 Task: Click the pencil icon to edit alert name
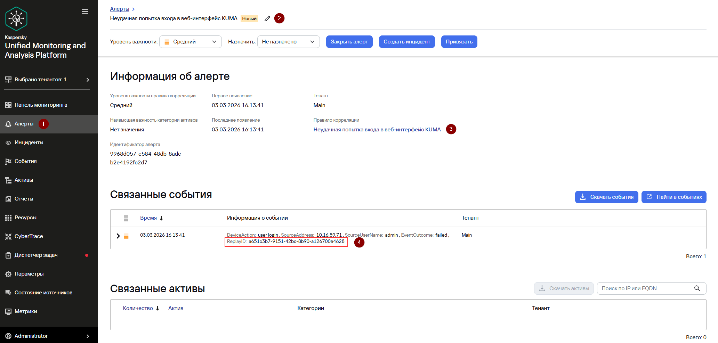coord(267,18)
